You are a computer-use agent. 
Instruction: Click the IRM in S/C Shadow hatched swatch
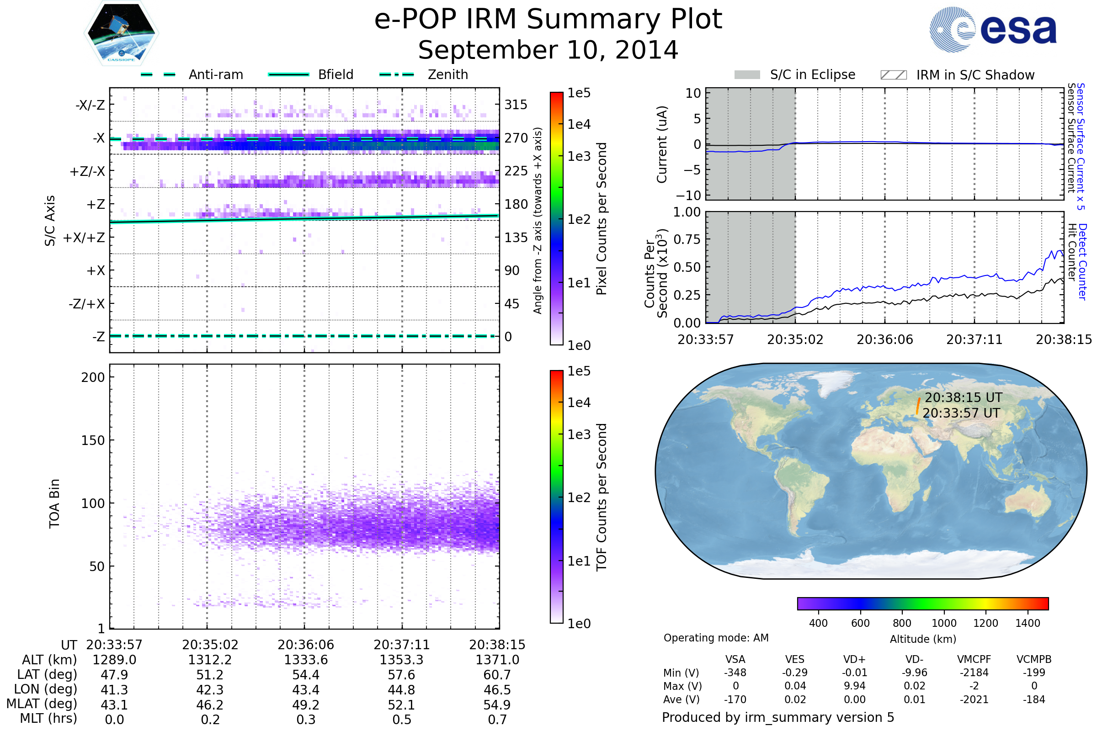coord(893,75)
